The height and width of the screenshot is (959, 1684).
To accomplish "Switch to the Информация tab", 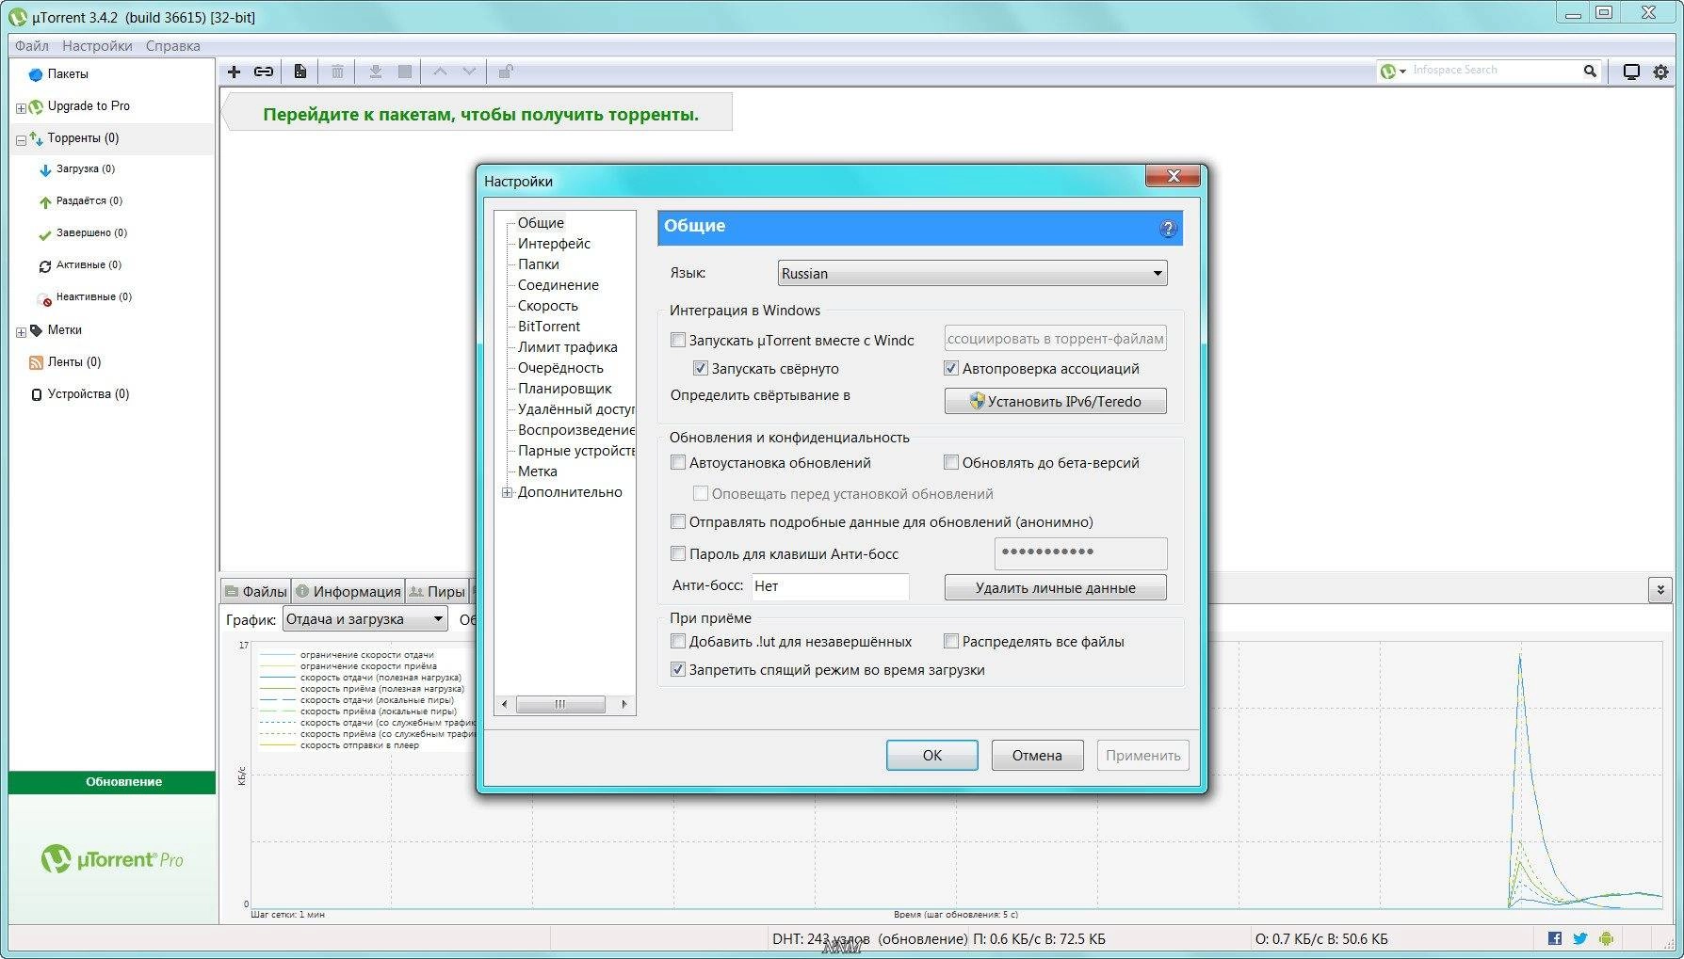I will pos(348,591).
